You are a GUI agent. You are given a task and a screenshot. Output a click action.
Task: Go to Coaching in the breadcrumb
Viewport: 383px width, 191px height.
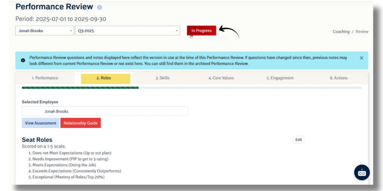tap(341, 32)
